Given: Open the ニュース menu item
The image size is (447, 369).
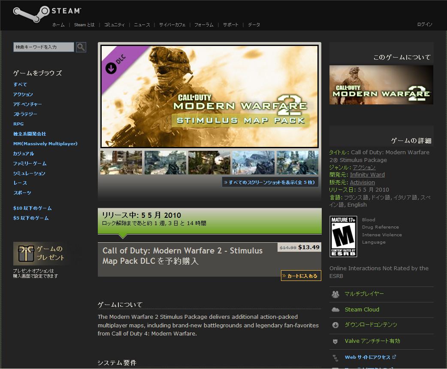Looking at the screenshot, I should (142, 25).
